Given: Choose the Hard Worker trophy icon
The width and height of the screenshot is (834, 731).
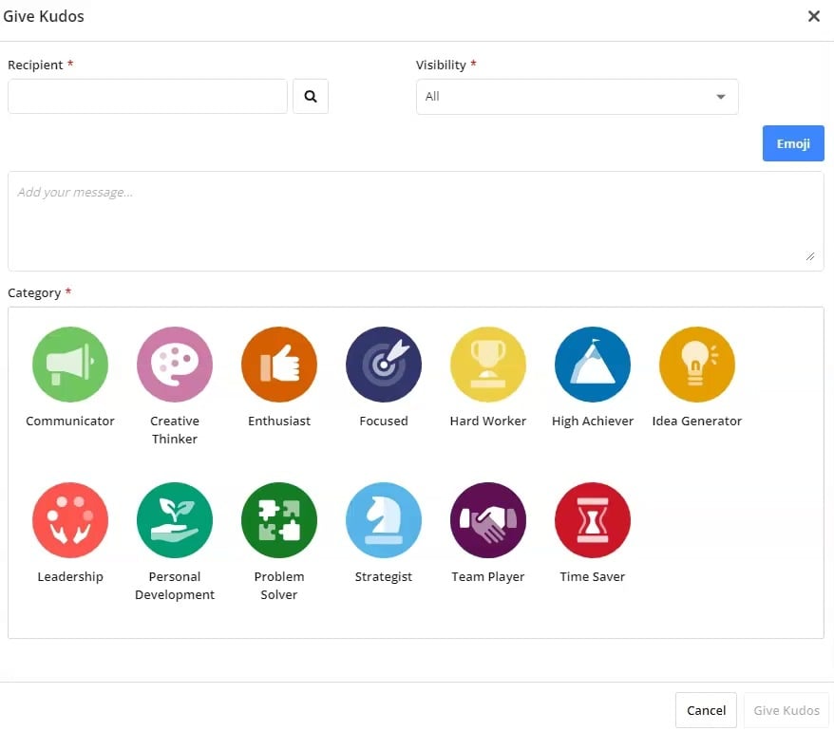Looking at the screenshot, I should [487, 365].
